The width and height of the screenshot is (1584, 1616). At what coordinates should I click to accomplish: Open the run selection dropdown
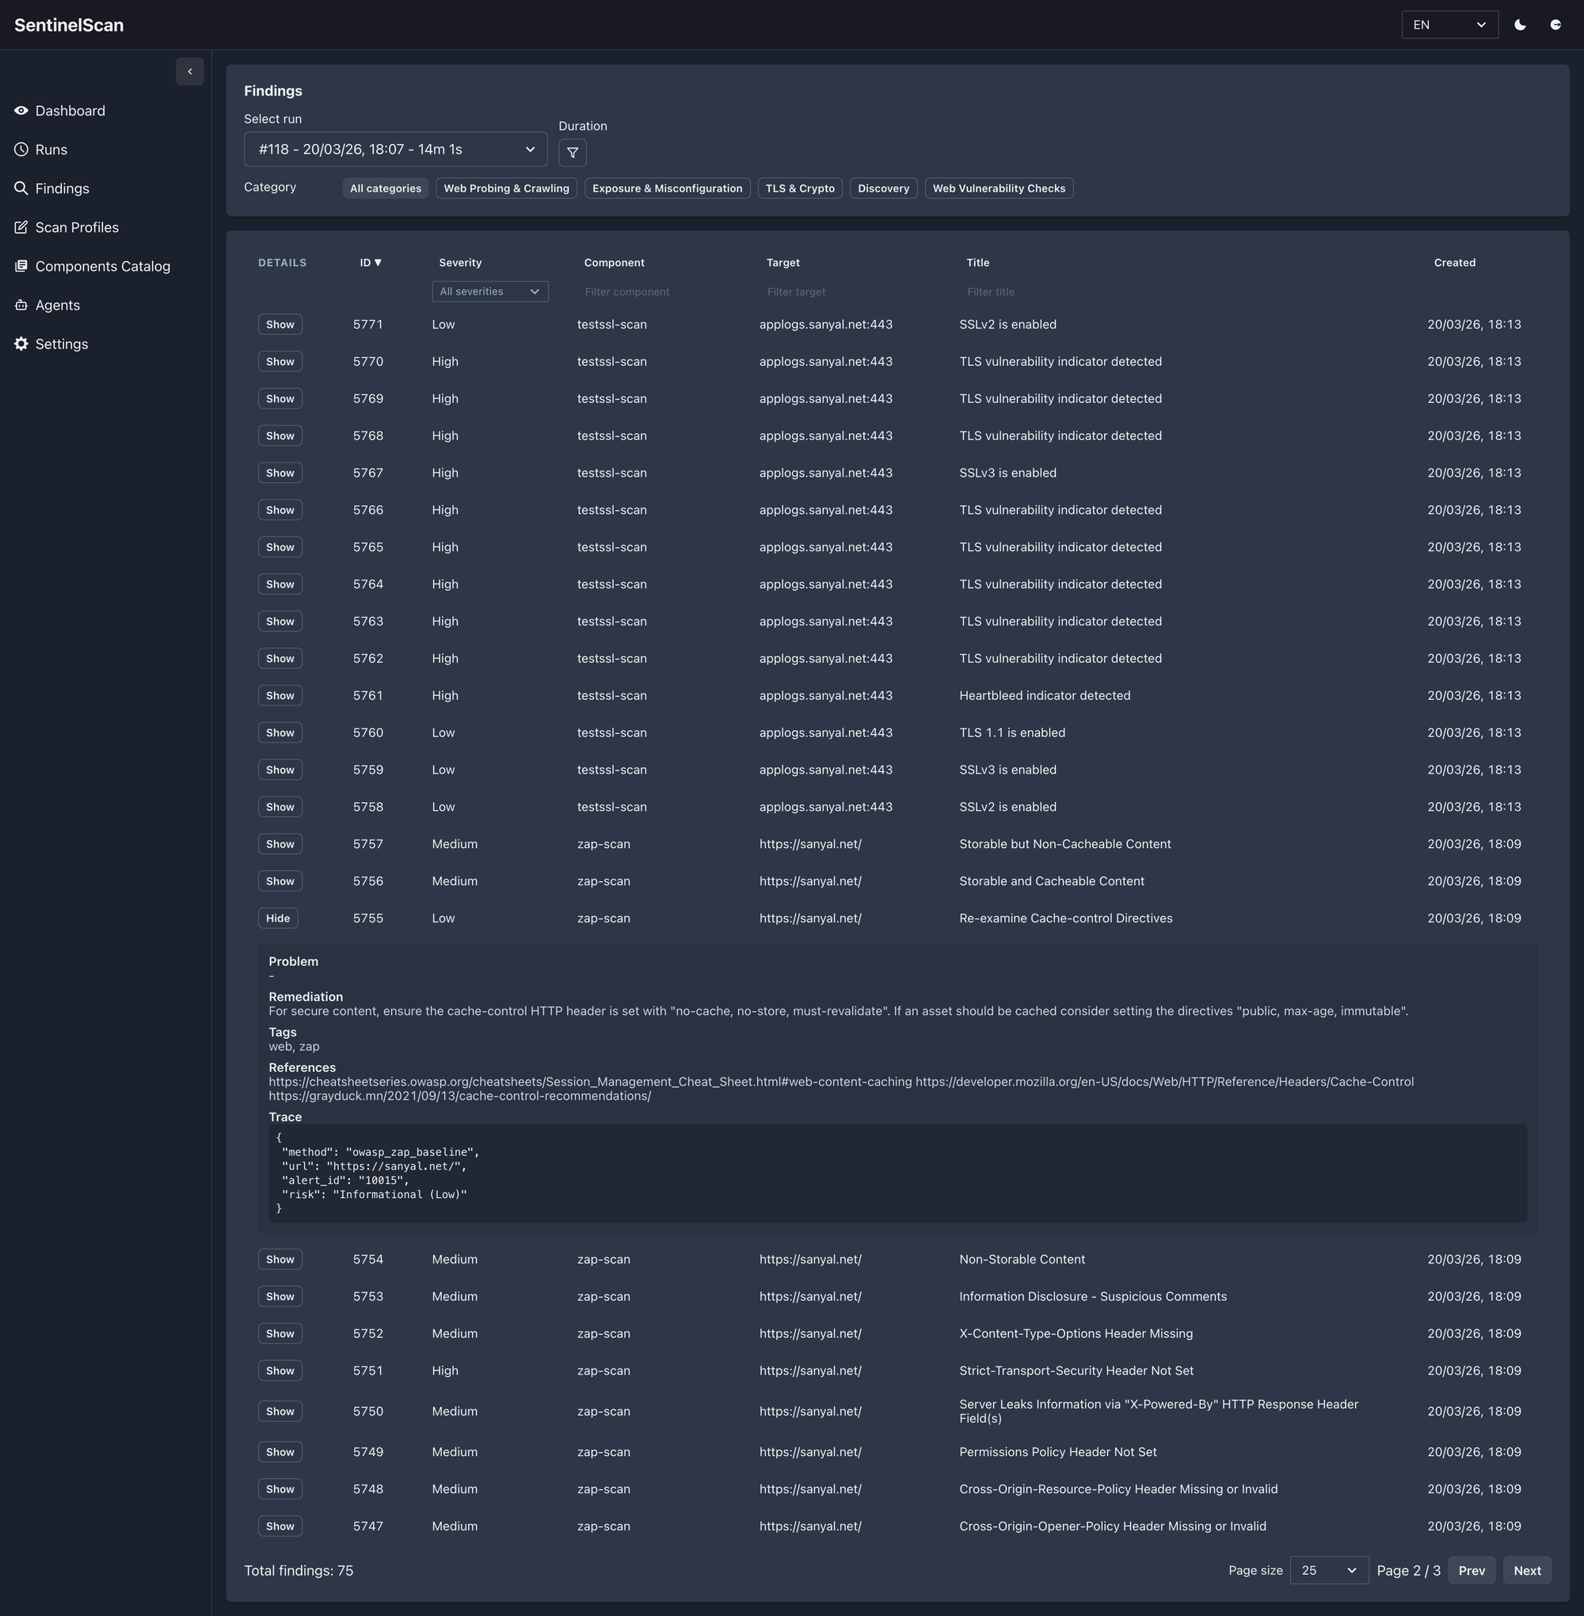(x=395, y=149)
